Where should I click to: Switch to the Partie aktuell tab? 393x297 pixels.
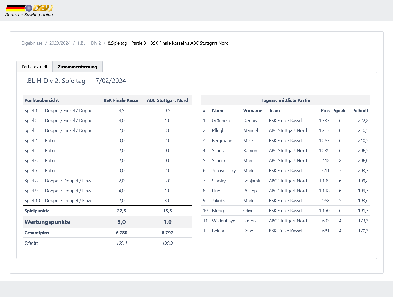[34, 67]
